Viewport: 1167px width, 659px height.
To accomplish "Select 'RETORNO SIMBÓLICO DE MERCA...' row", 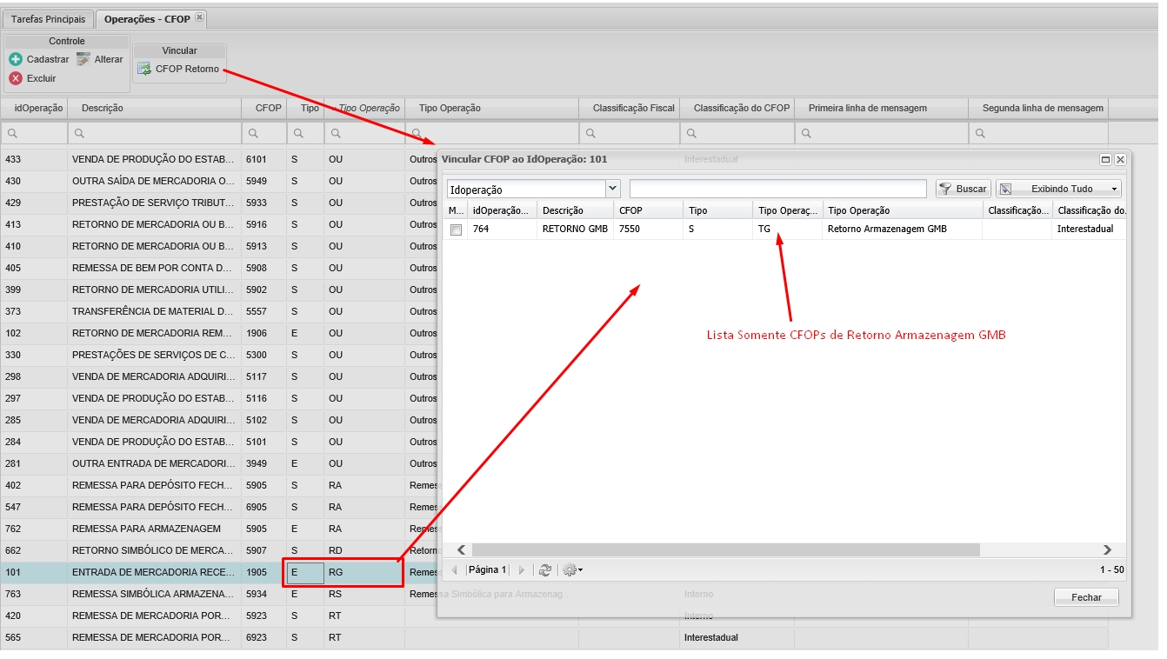I will (218, 550).
